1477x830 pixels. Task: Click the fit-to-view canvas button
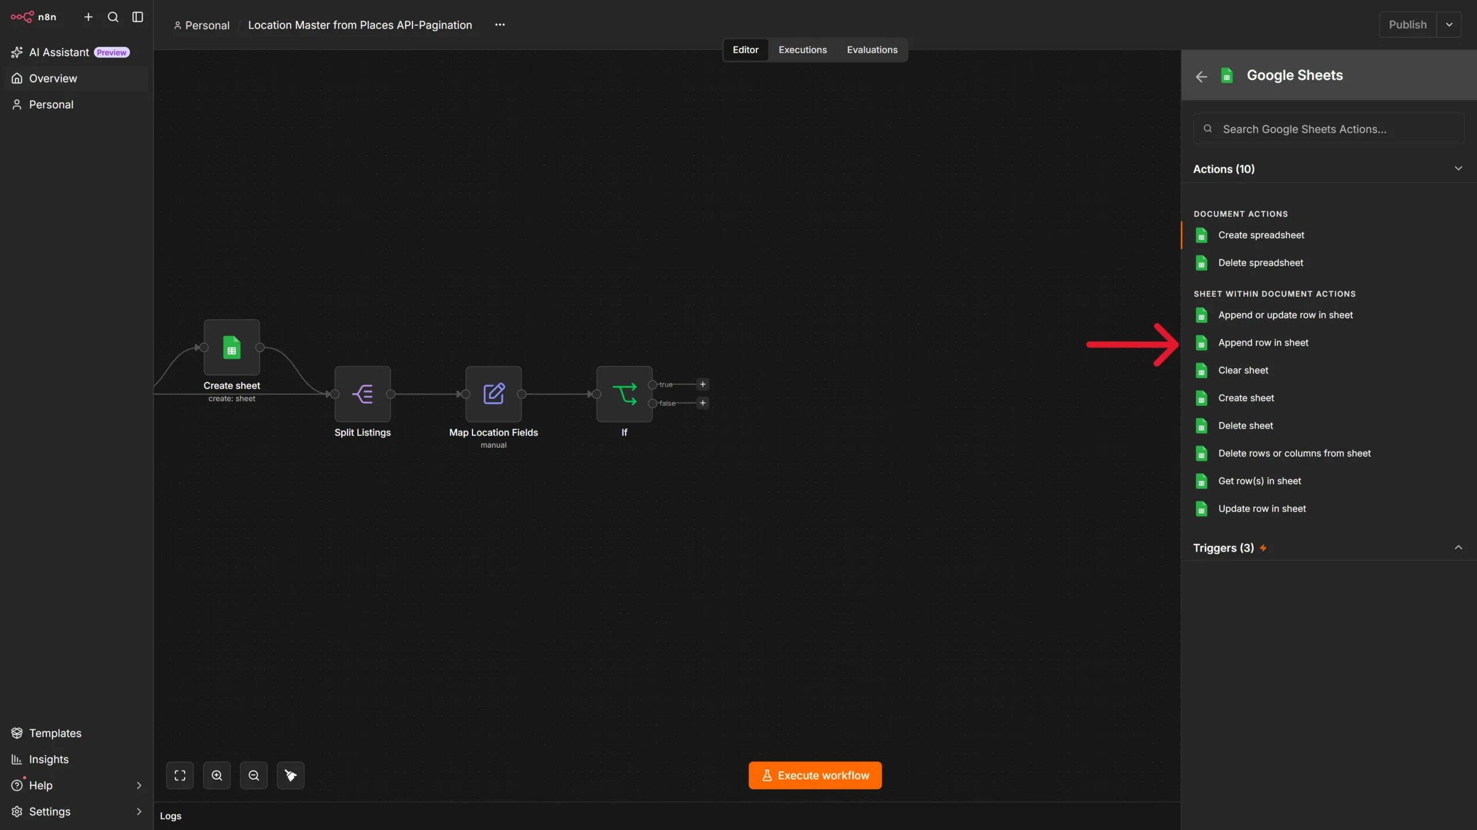coord(180,775)
